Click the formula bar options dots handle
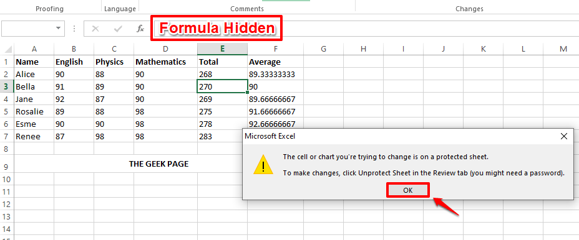 tap(74, 29)
